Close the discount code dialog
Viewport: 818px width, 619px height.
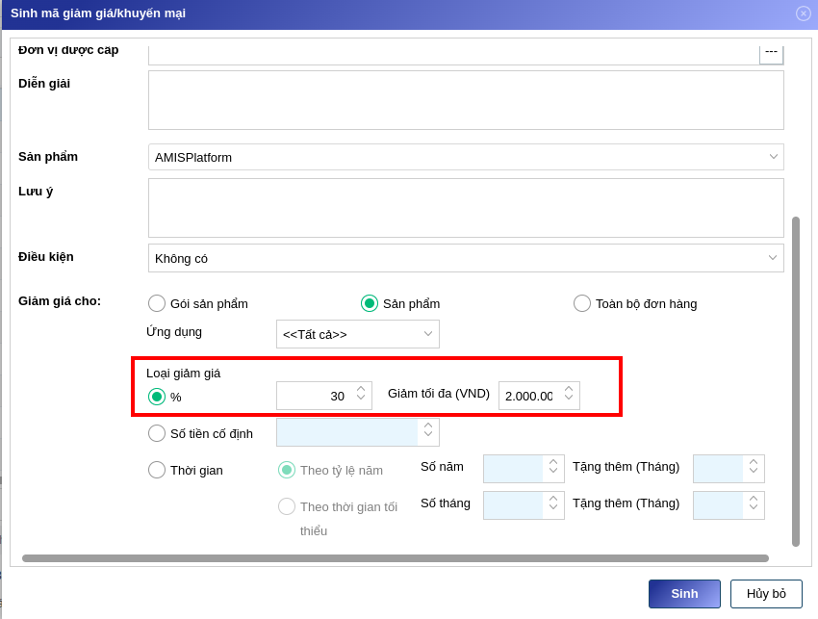point(803,13)
